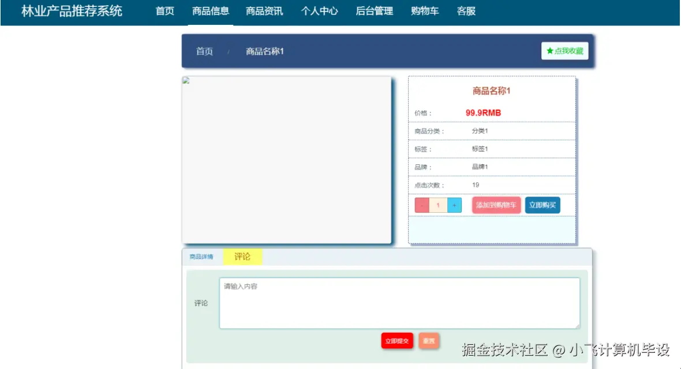681x369 pixels.
Task: Switch to the 商品详情 tab
Action: click(201, 257)
